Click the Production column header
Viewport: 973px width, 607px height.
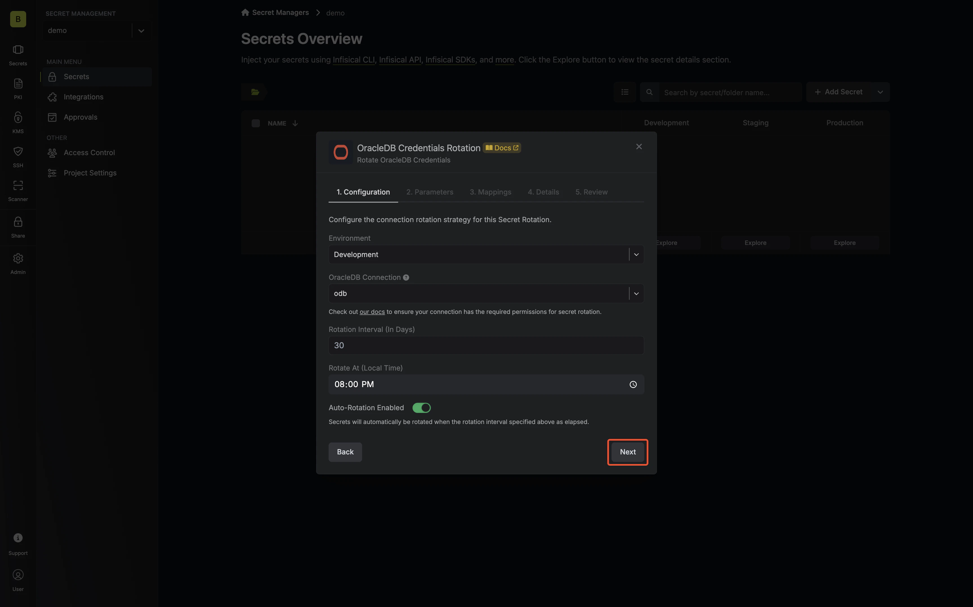(x=845, y=123)
